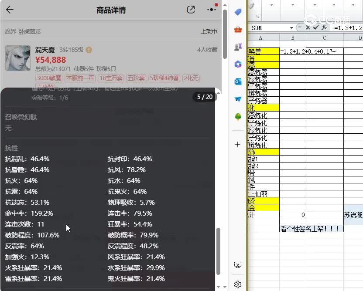Cancel the formula entry with the X button

click(308, 27)
